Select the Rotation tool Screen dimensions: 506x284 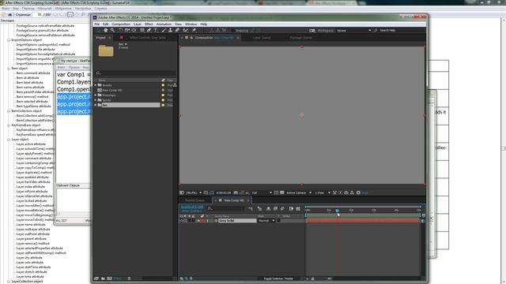tap(120, 30)
